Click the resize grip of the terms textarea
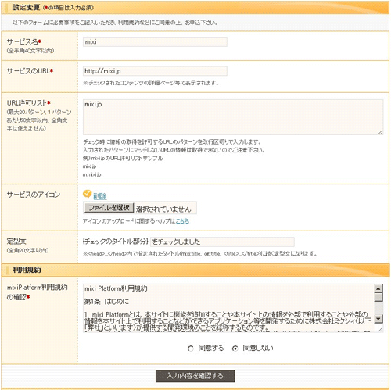This screenshot has width=391, height=390. 381,329
